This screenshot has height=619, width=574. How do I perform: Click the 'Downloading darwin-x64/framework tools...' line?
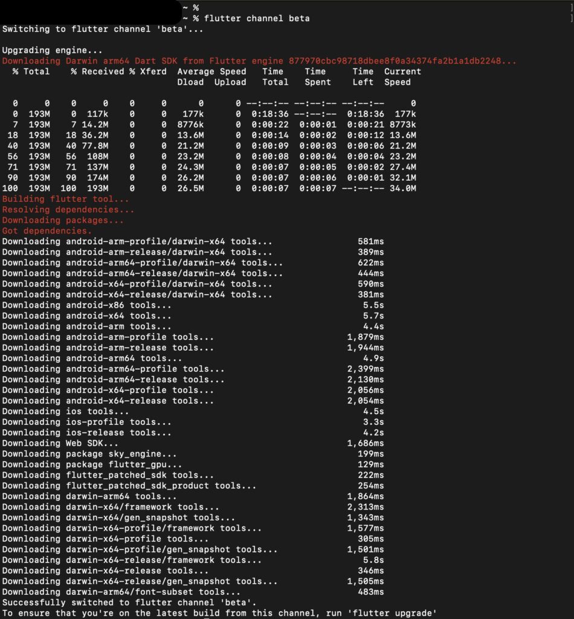click(x=111, y=508)
